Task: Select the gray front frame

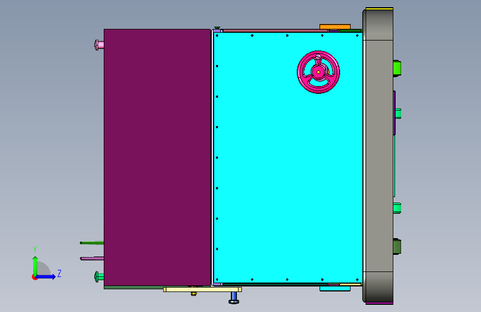Action: point(378,156)
